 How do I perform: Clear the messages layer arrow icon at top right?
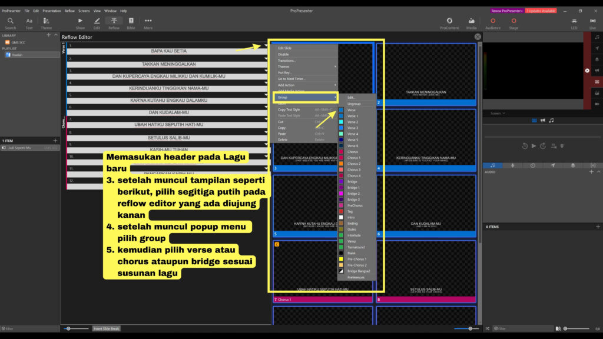point(597,48)
